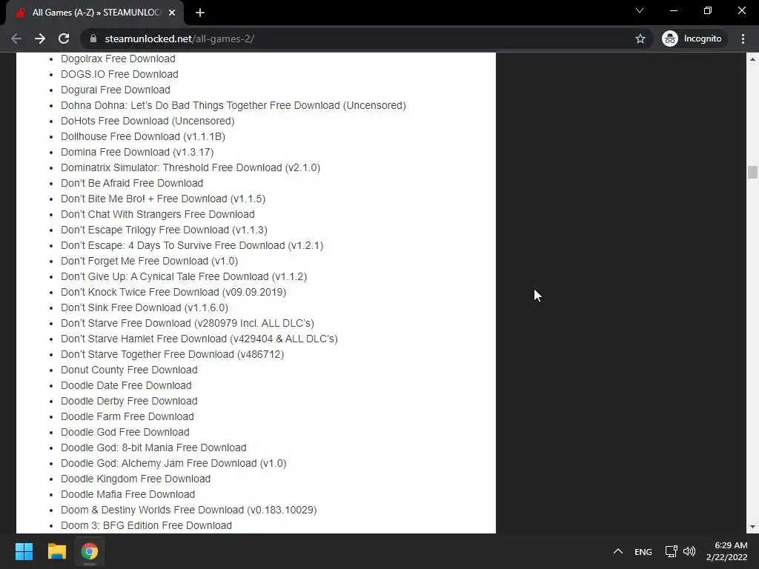
Task: Open the tab search chevron
Action: click(640, 10)
